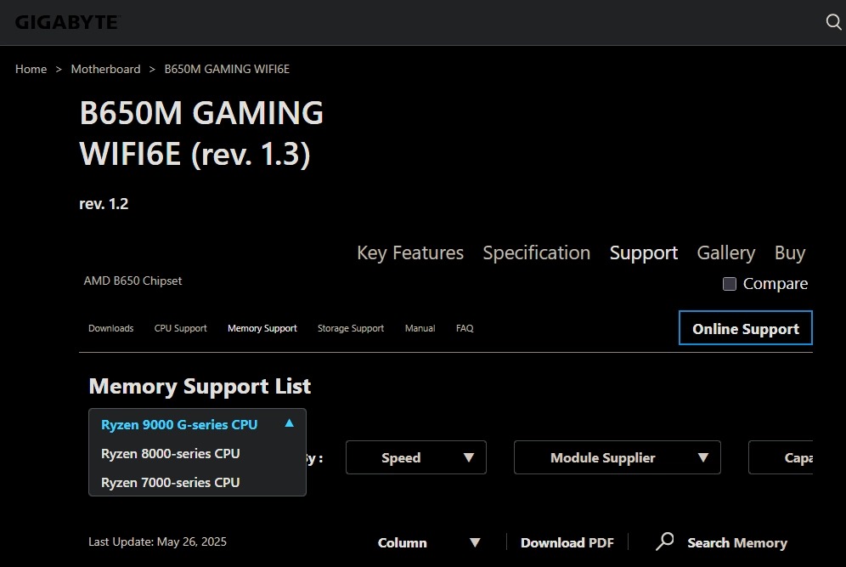846x567 pixels.
Task: Click the B650M GAMING WIFI6E (rev. 1.3) title
Action: coord(201,133)
